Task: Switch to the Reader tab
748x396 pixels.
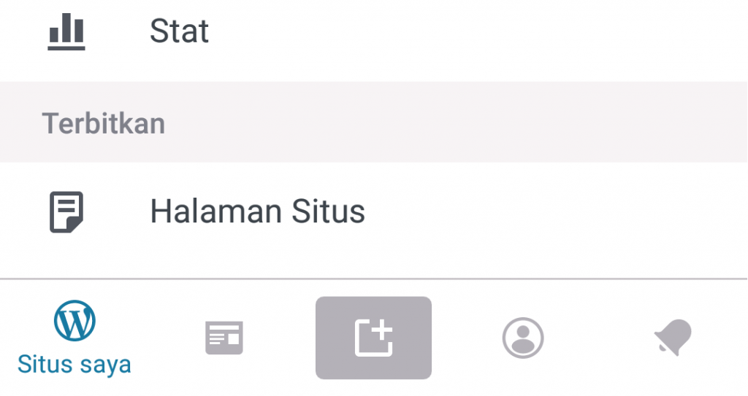Action: coord(224,338)
